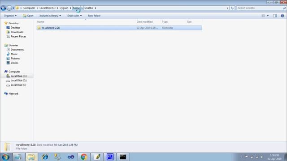Image resolution: width=287 pixels, height=161 pixels.
Task: Refresh the current folder view
Action: (x=232, y=8)
